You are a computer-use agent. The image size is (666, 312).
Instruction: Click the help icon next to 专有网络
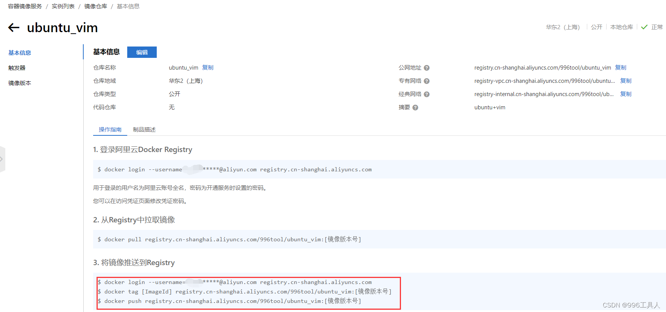pyautogui.click(x=427, y=81)
